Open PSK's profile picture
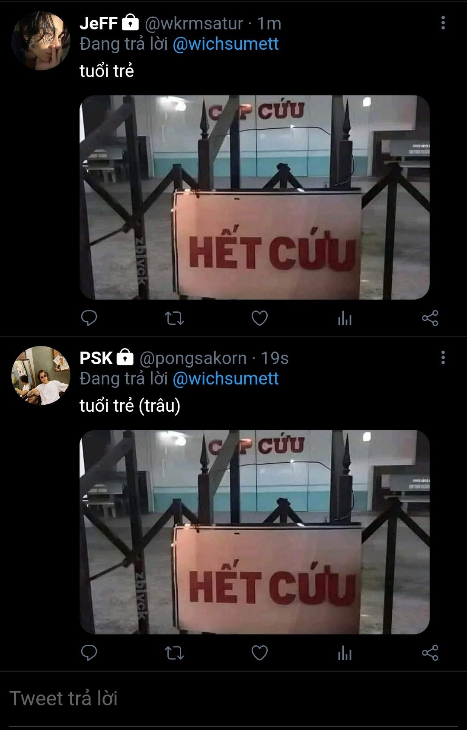467x730 pixels. (41, 375)
